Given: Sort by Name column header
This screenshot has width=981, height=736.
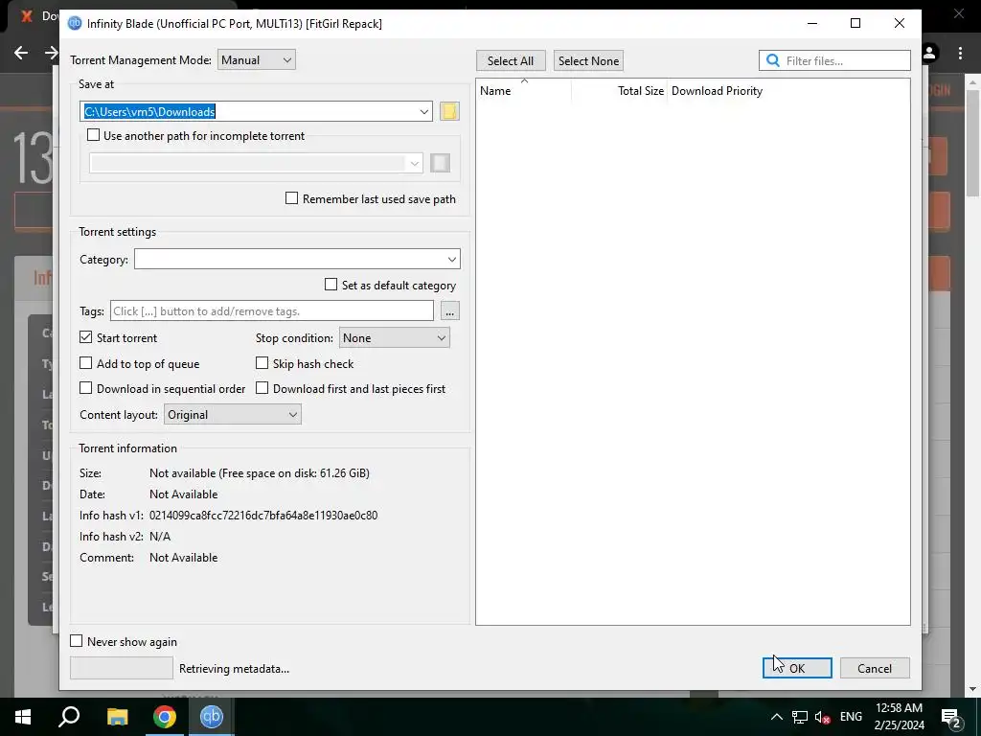Looking at the screenshot, I should pyautogui.click(x=524, y=91).
